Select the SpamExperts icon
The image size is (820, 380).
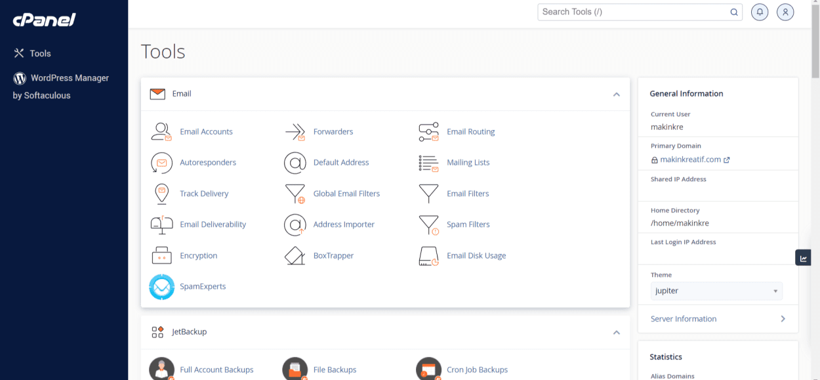161,287
